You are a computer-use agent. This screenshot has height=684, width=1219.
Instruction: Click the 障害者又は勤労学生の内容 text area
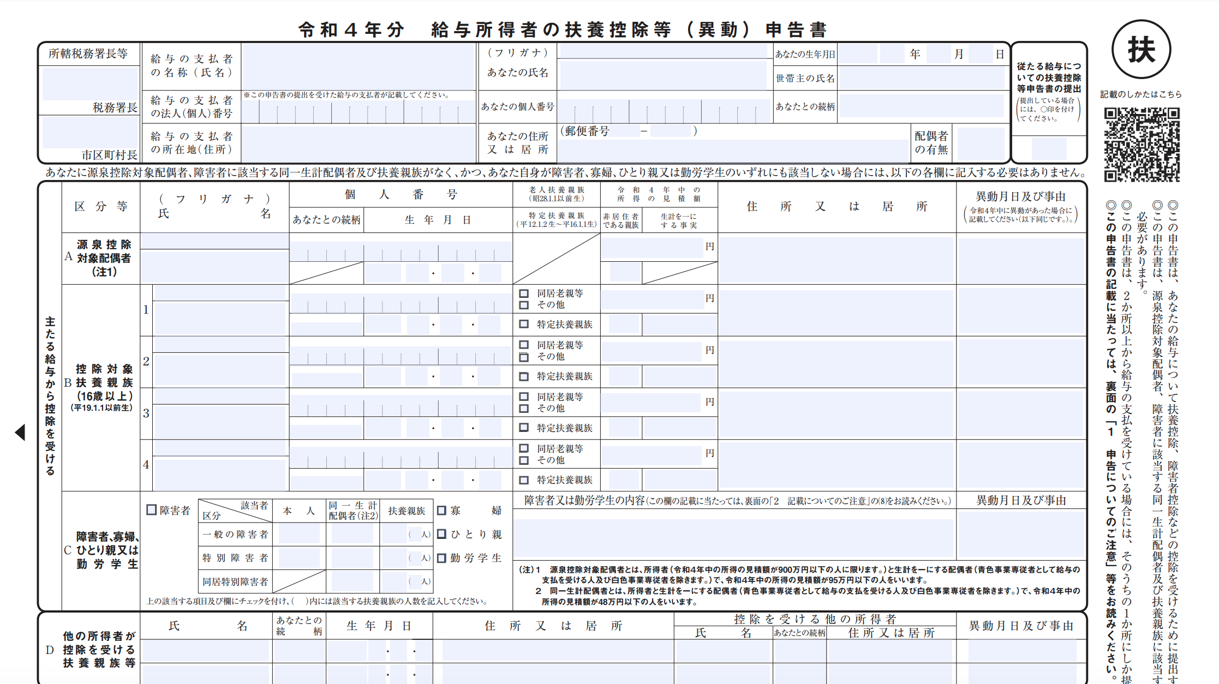coord(733,538)
